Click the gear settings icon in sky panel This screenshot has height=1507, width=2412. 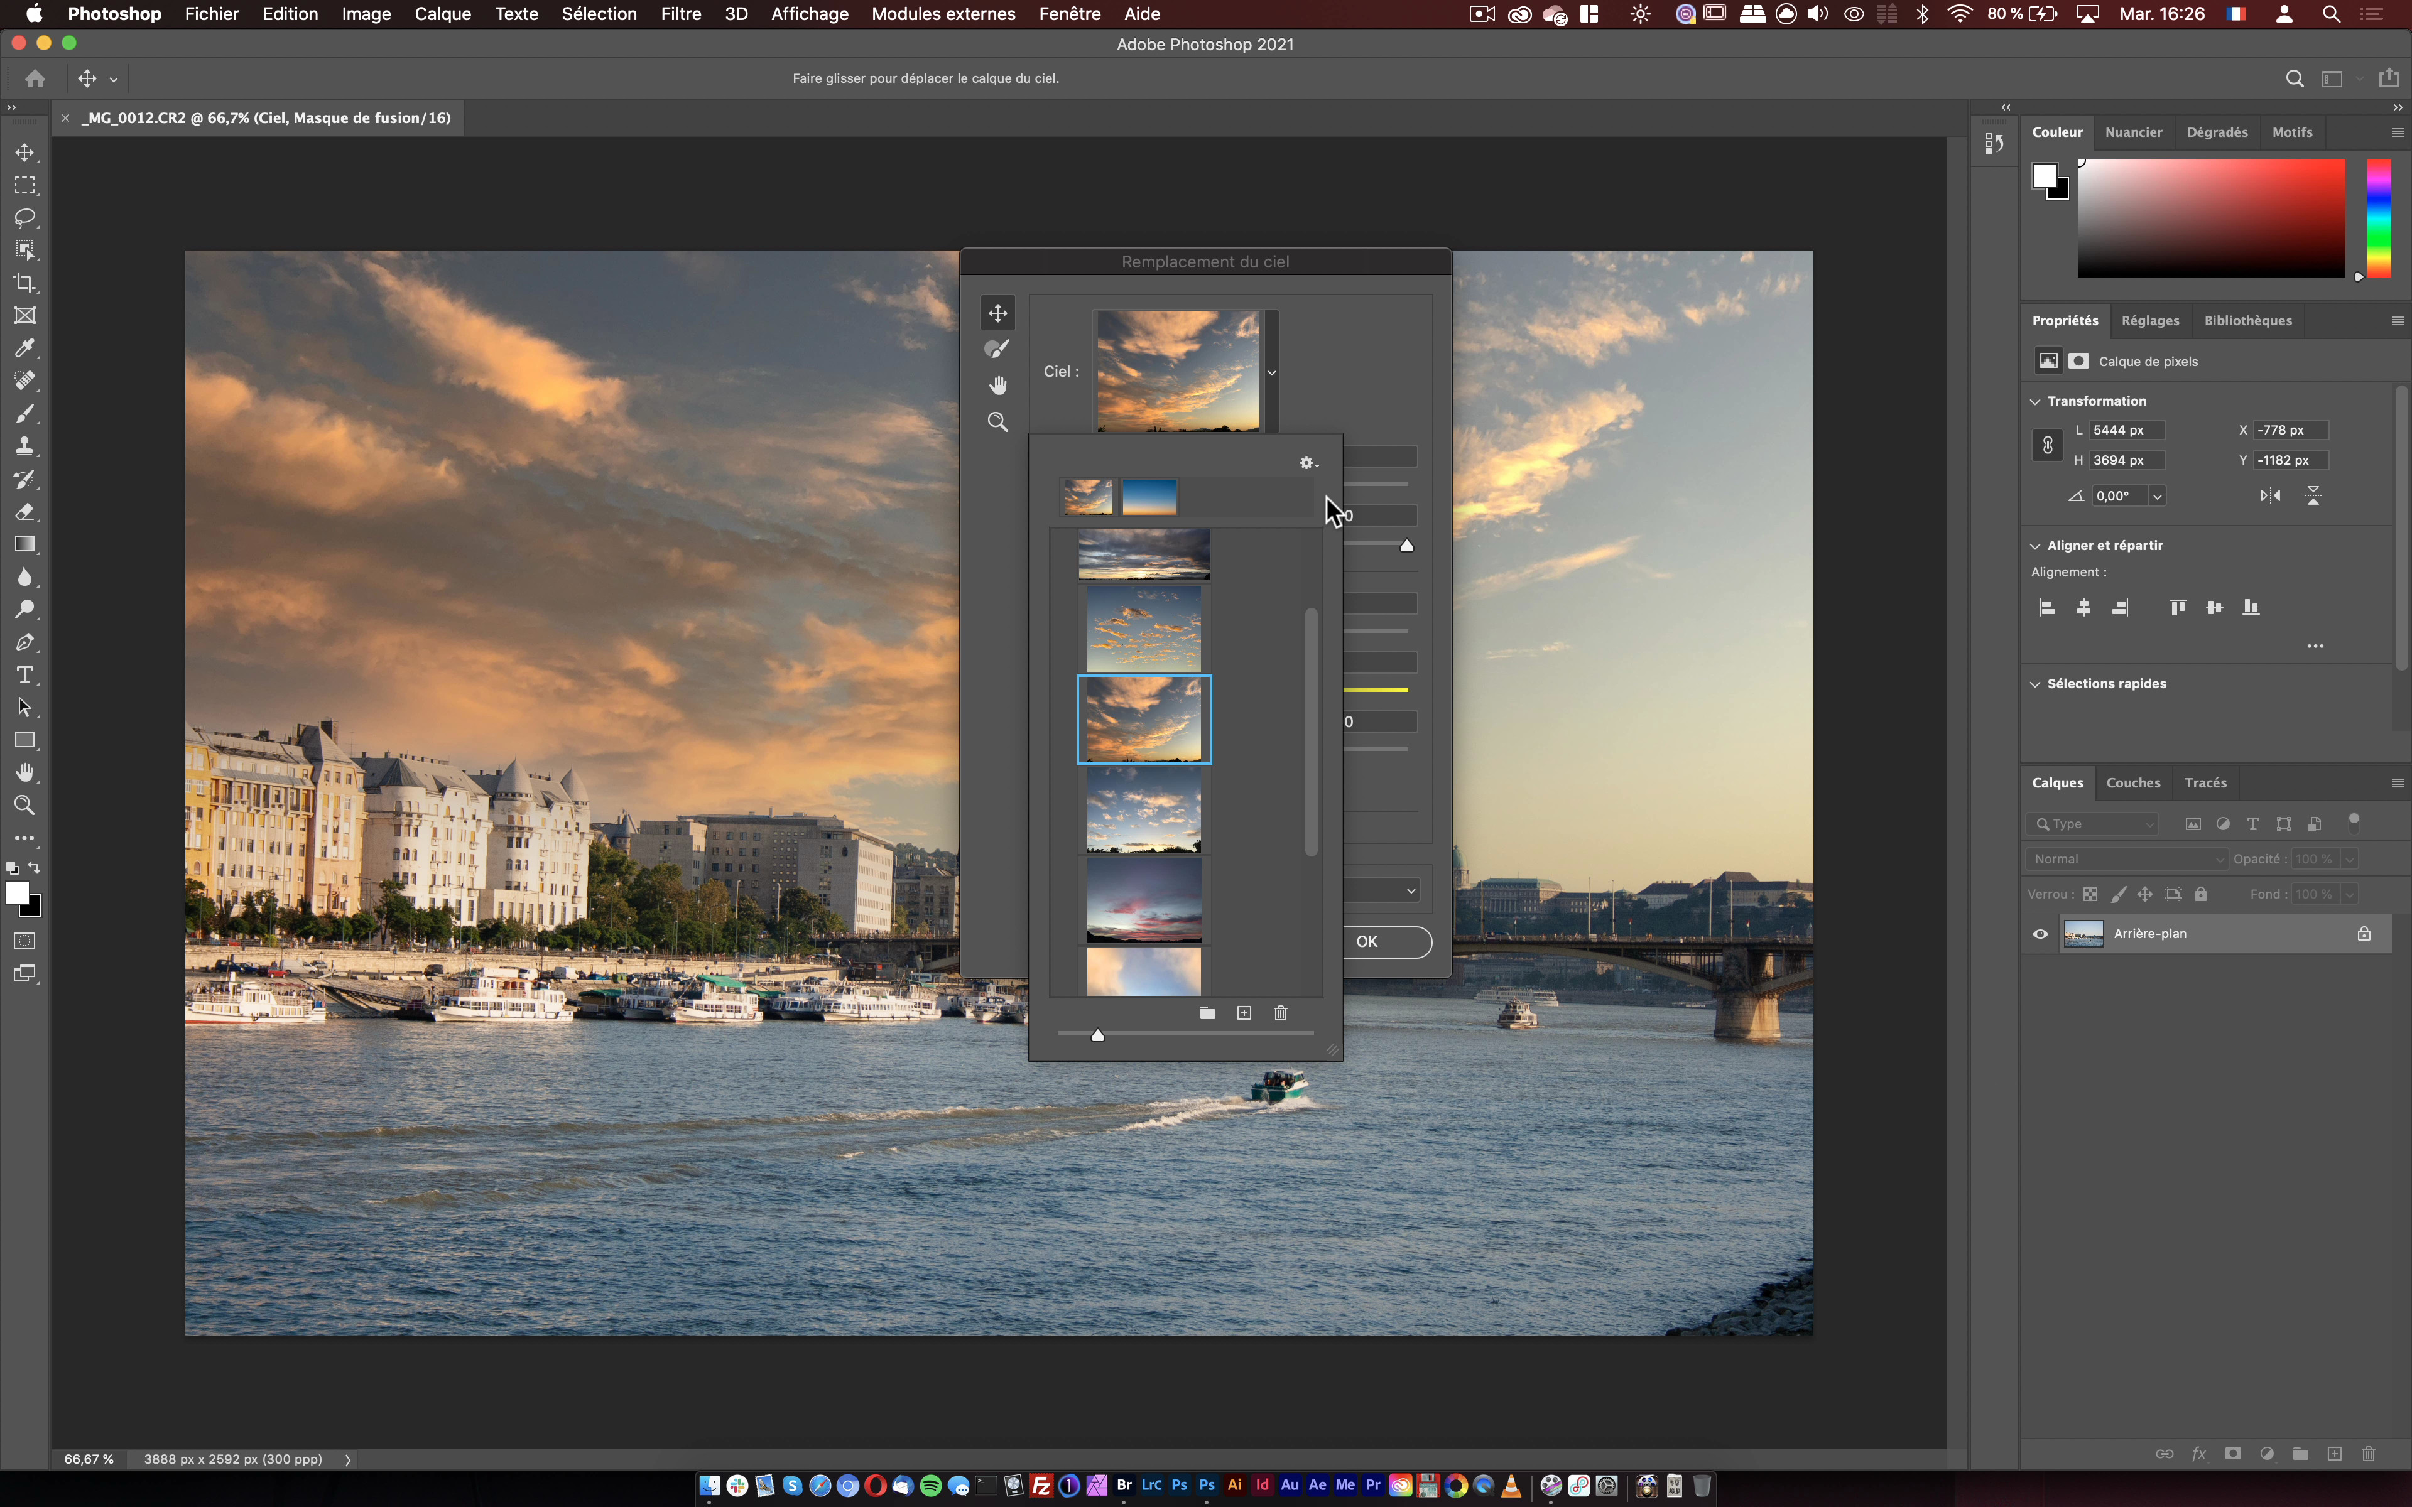(1308, 462)
